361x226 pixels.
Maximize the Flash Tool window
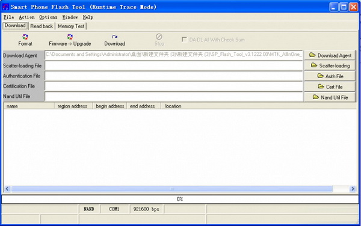344,7
